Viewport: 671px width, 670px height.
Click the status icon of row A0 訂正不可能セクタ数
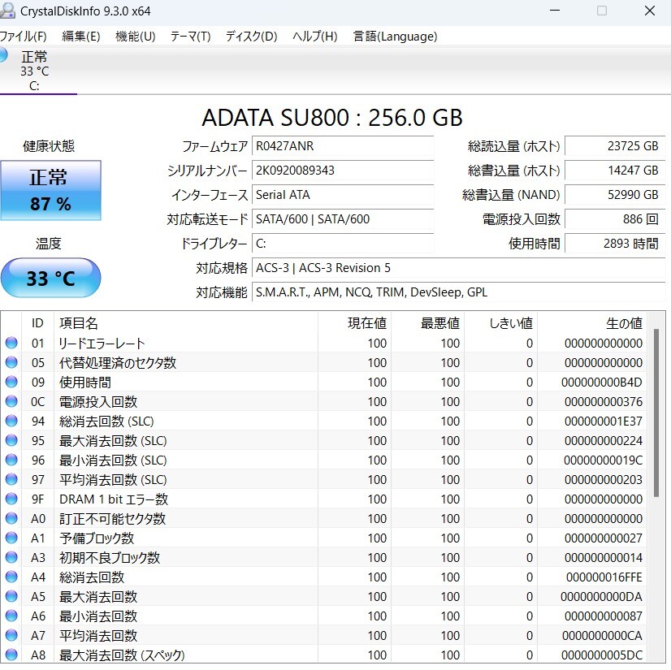coord(11,519)
